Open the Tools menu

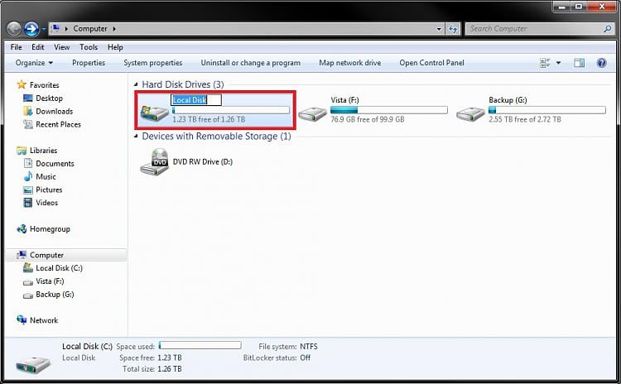tap(89, 47)
